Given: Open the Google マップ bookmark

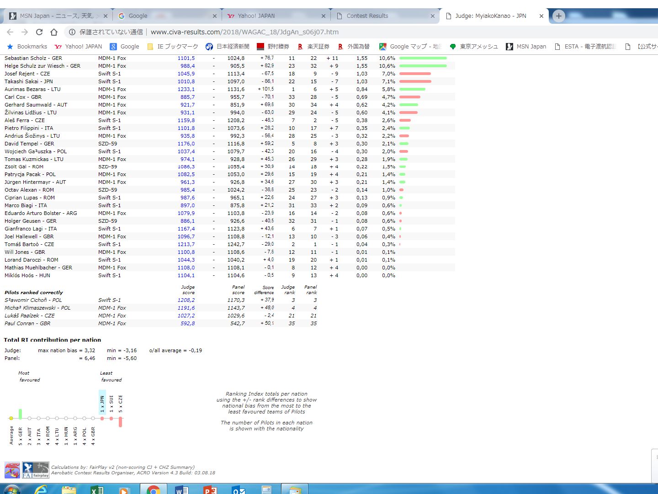Looking at the screenshot, I should tap(410, 47).
